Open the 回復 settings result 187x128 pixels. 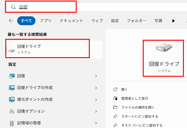pos(54,76)
